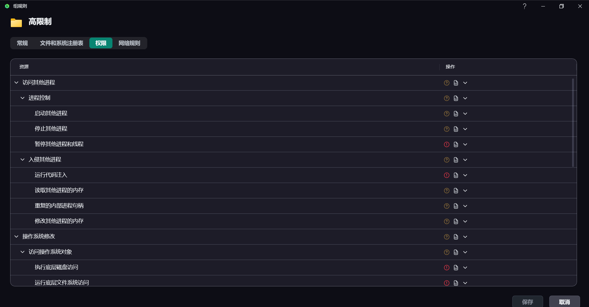The width and height of the screenshot is (589, 307).
Task: Click the log document icon for 停止其他进程
Action: pyautogui.click(x=456, y=129)
